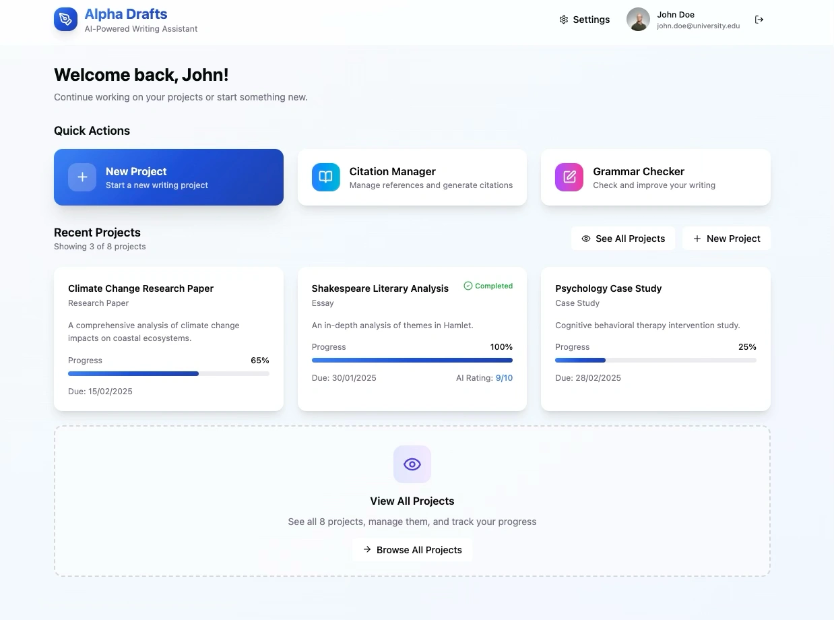The width and height of the screenshot is (834, 620).
Task: Click the green Completed checkmark icon
Action: [x=468, y=286]
